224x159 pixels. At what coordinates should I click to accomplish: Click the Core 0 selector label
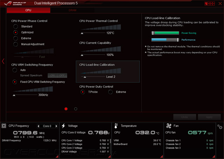tap(47, 126)
